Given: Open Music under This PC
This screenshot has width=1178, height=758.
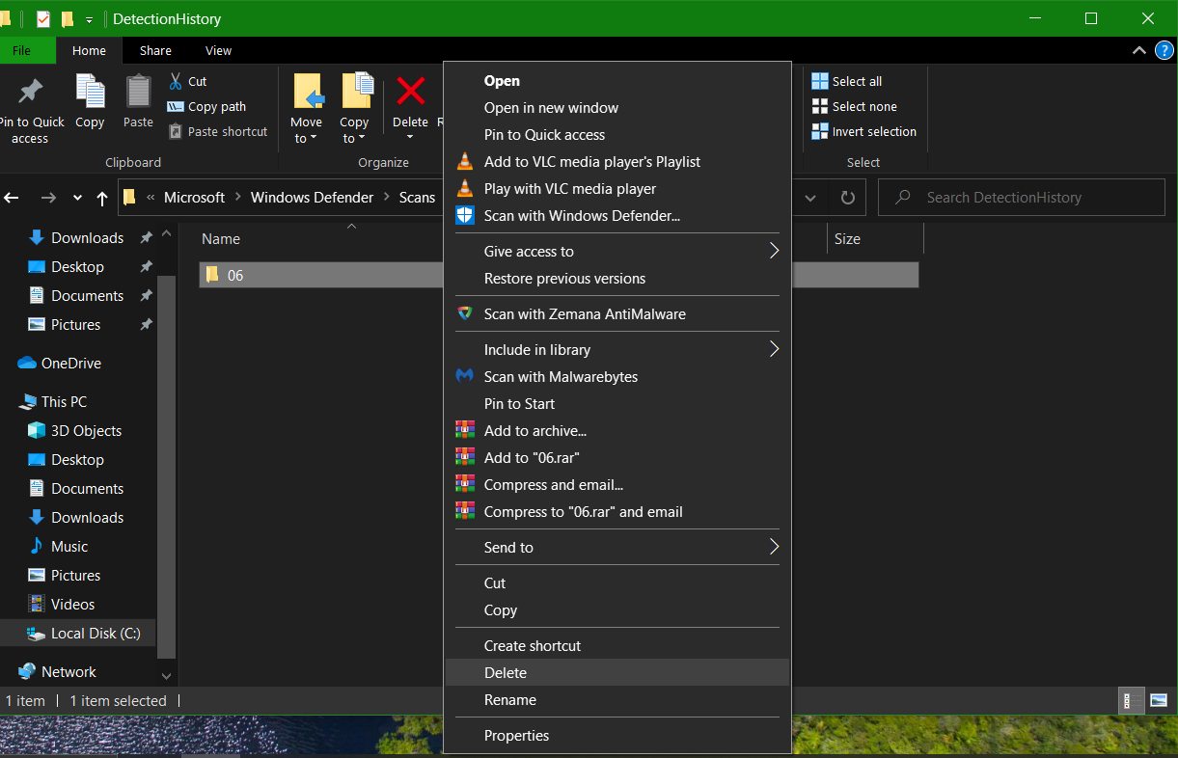Looking at the screenshot, I should point(69,547).
